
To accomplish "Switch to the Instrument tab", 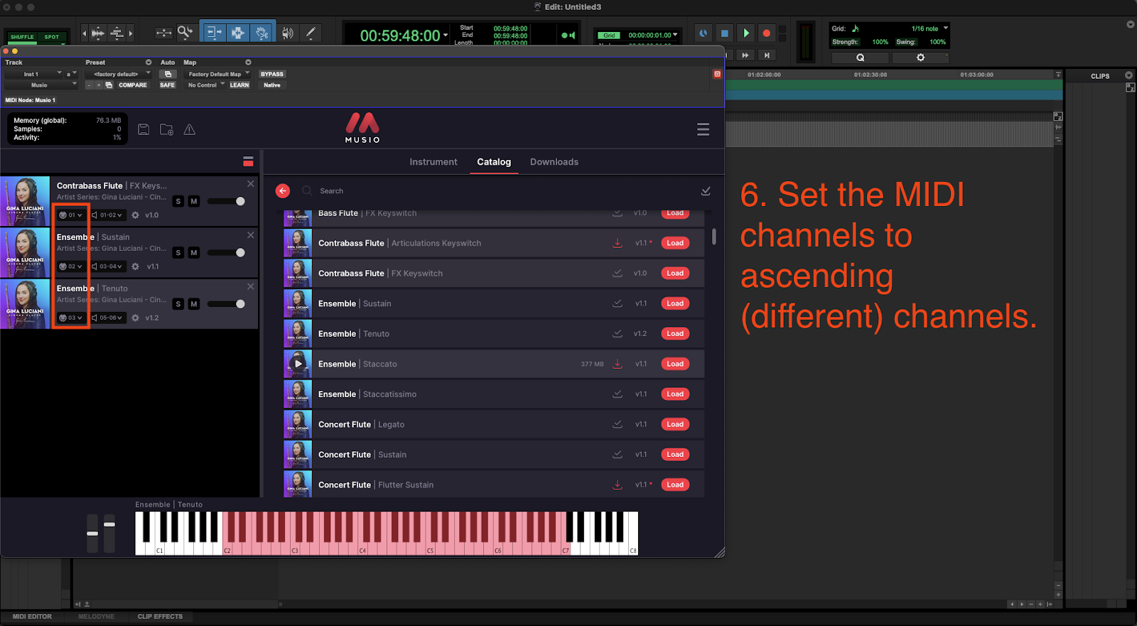I will pos(433,162).
